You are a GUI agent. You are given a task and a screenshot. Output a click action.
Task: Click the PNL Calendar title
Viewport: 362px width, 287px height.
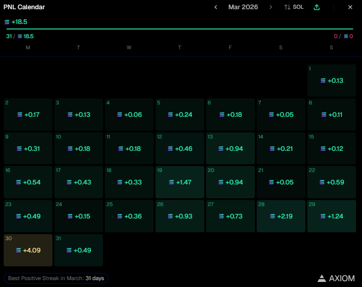24,7
